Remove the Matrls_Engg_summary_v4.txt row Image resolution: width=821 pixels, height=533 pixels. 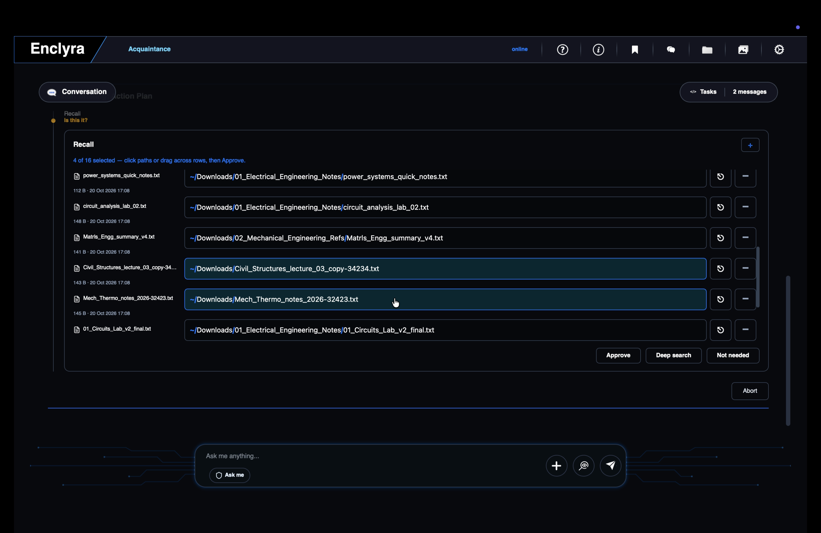pyautogui.click(x=745, y=238)
